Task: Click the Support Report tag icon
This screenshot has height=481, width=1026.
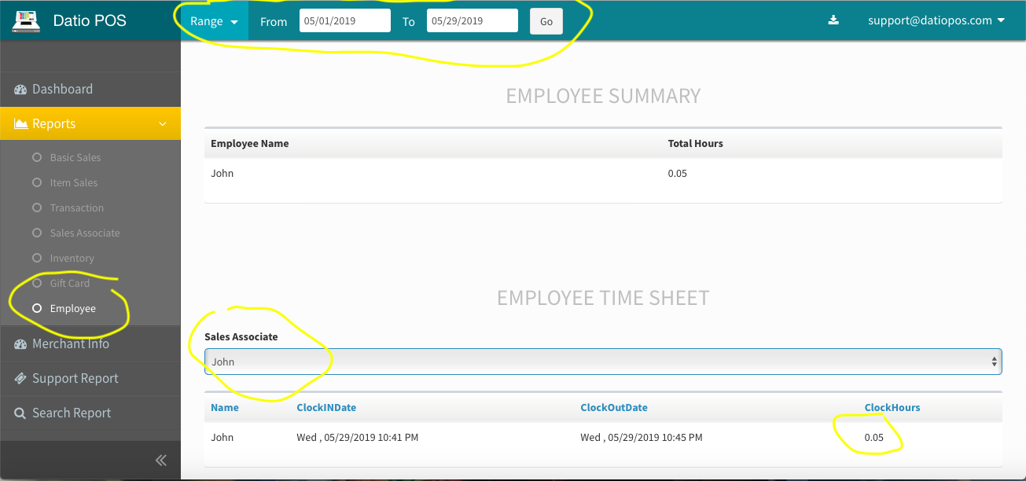Action: [x=20, y=378]
